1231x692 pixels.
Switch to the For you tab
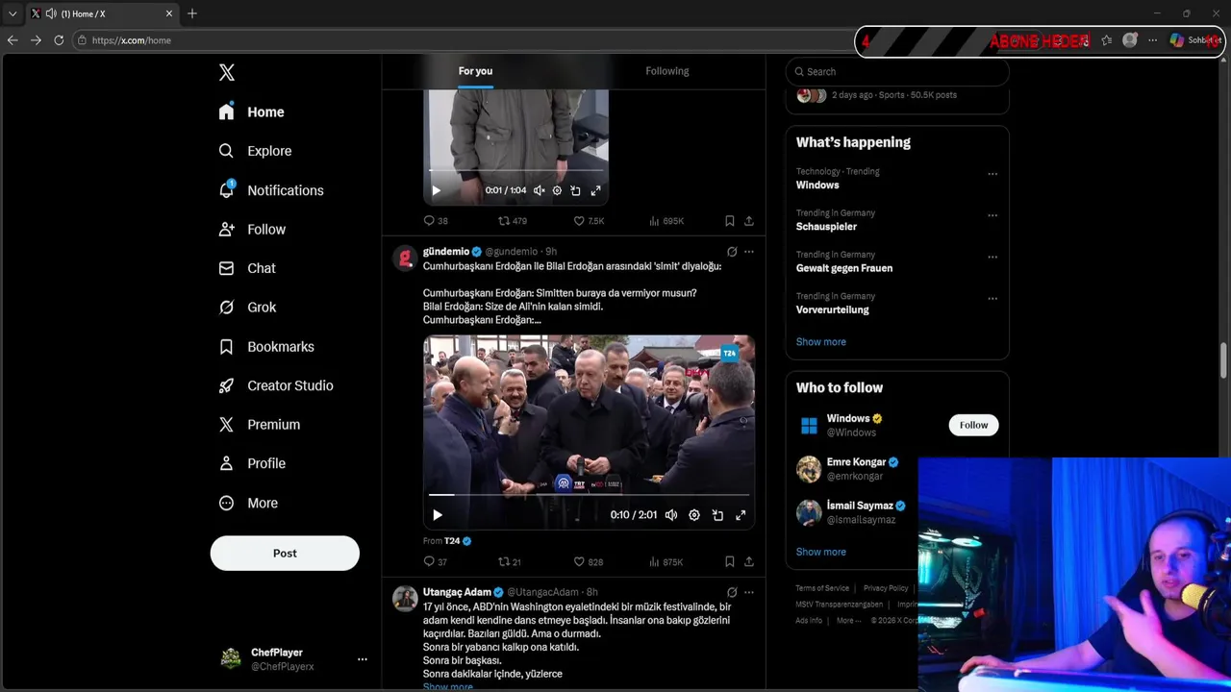(475, 71)
